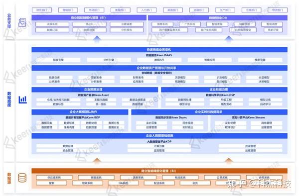Click the inbox tray icon beside 业务支撑

point(22,22)
